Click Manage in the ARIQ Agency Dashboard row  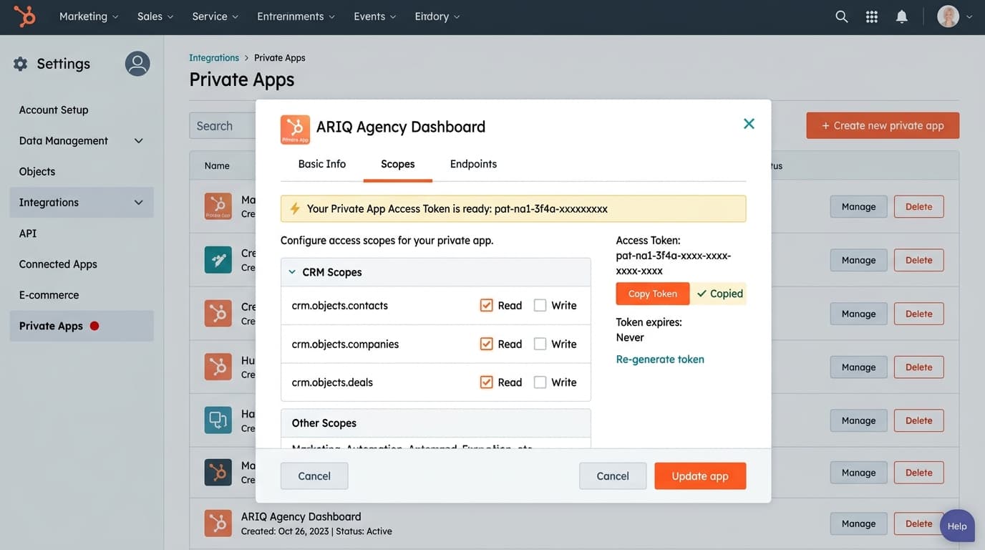tap(859, 524)
